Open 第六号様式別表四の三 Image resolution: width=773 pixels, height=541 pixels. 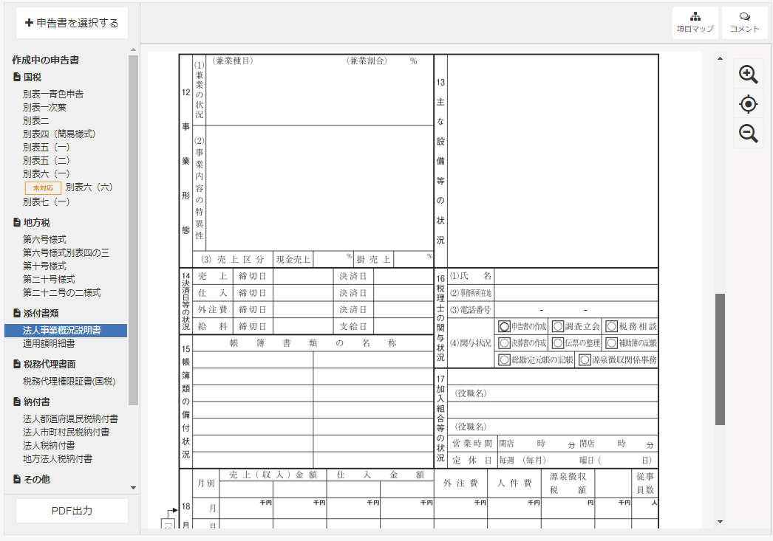pos(66,252)
